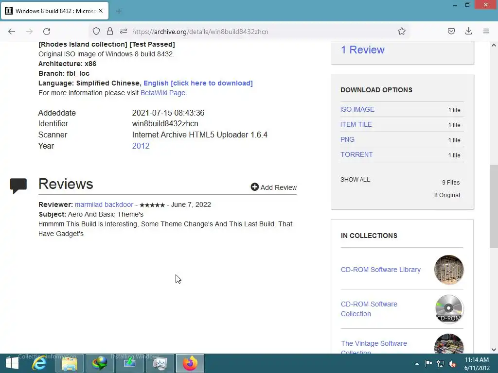Screen dimensions: 498x373
Task: Open the English click here to download link
Action: (198, 83)
